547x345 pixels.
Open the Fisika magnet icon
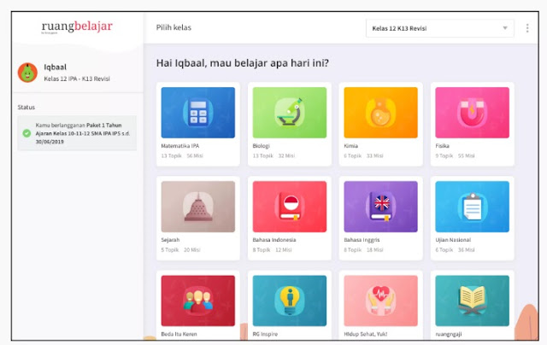[x=472, y=113]
